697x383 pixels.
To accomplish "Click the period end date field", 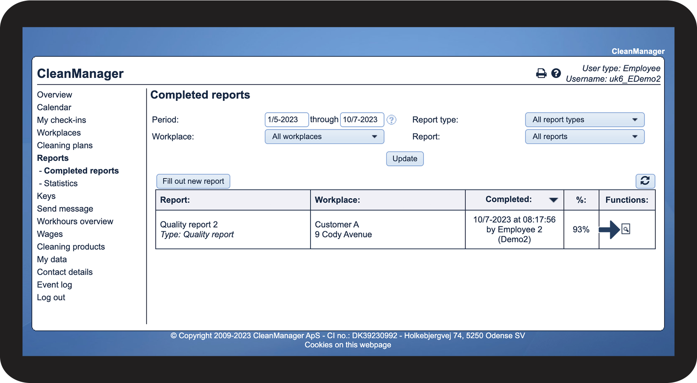I will point(361,120).
